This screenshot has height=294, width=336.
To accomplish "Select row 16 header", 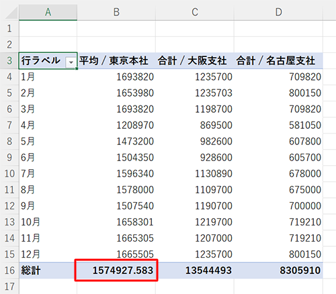I will pyautogui.click(x=9, y=271).
